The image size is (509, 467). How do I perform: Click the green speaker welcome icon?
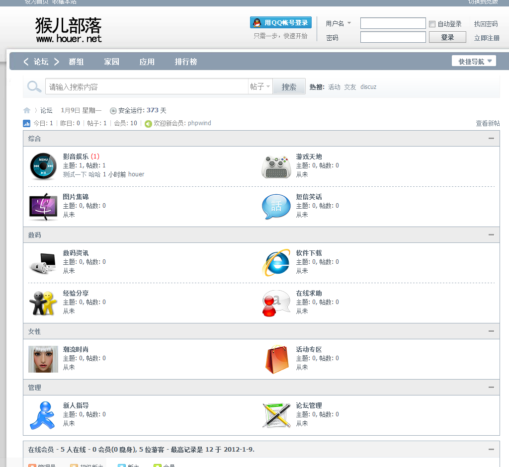[148, 124]
